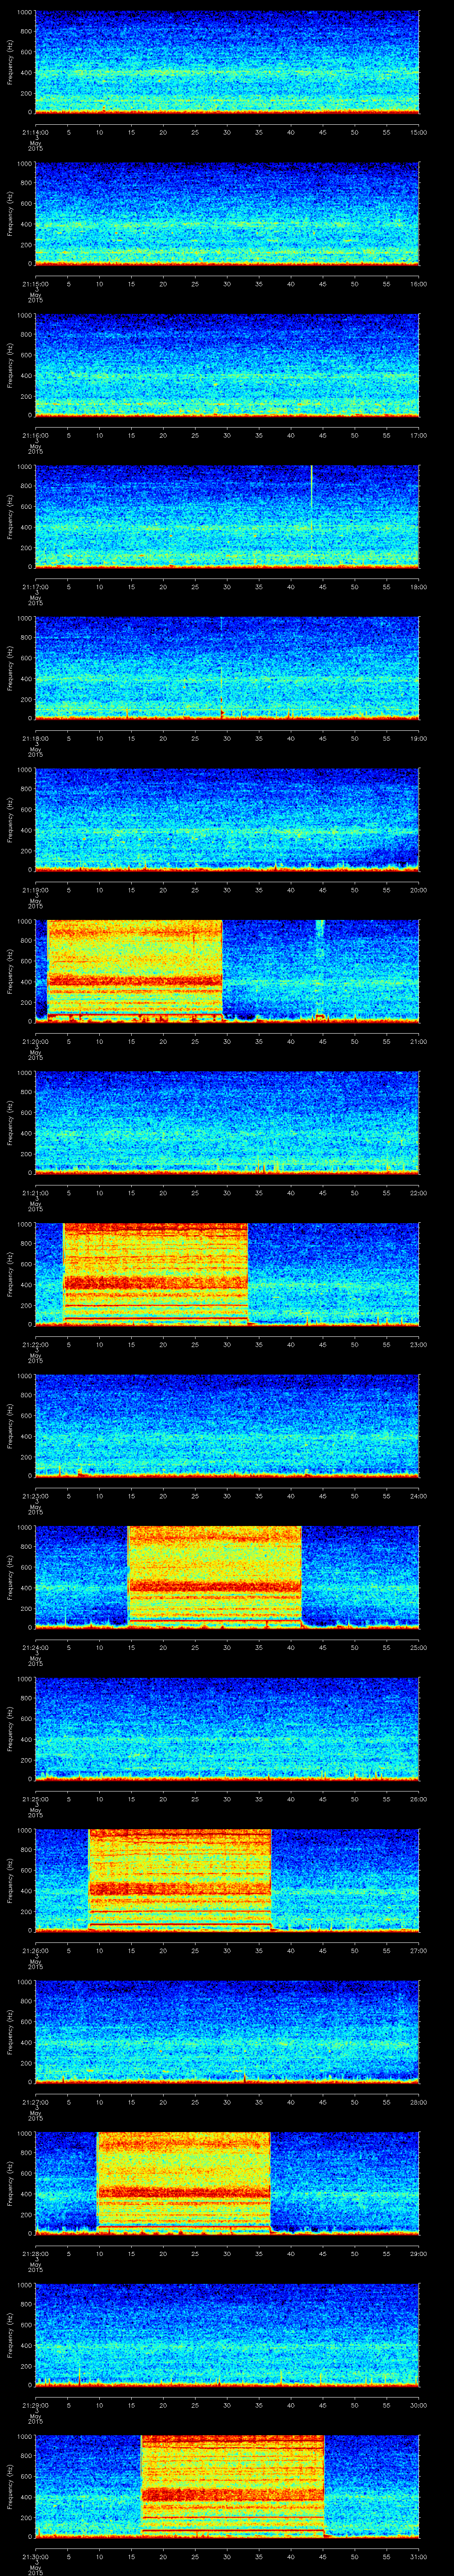Click the "21:00" end time label
Image resolution: width=454 pixels, height=2576 pixels.
[x=419, y=1041]
